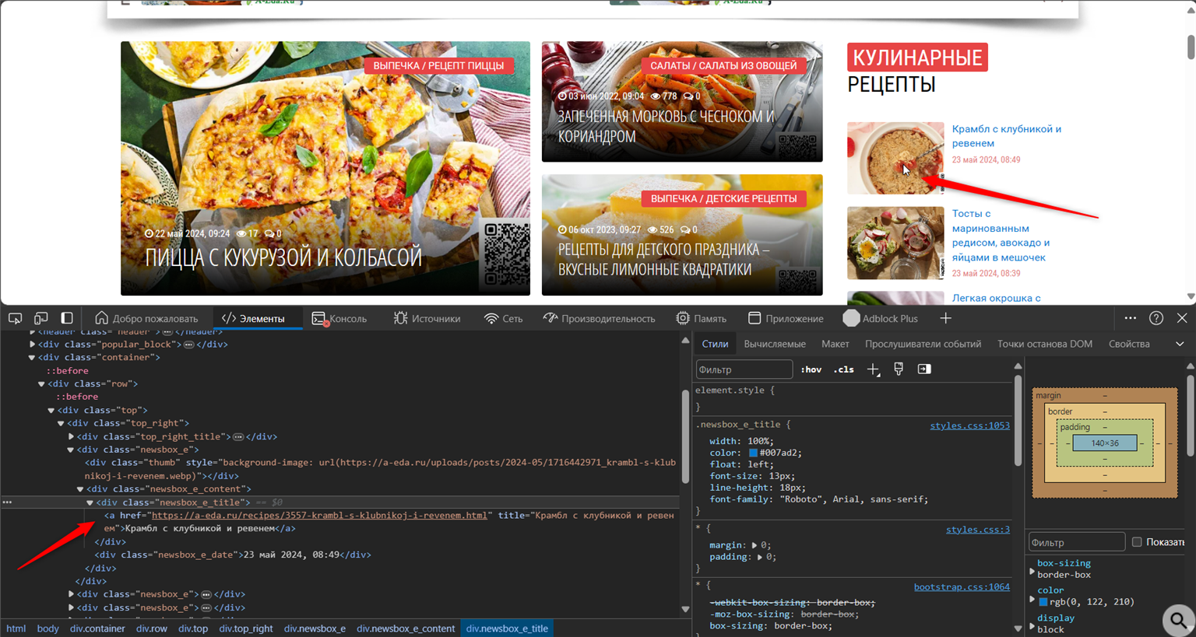1196x637 pixels.
Task: Select the Стили tab
Action: tap(715, 344)
